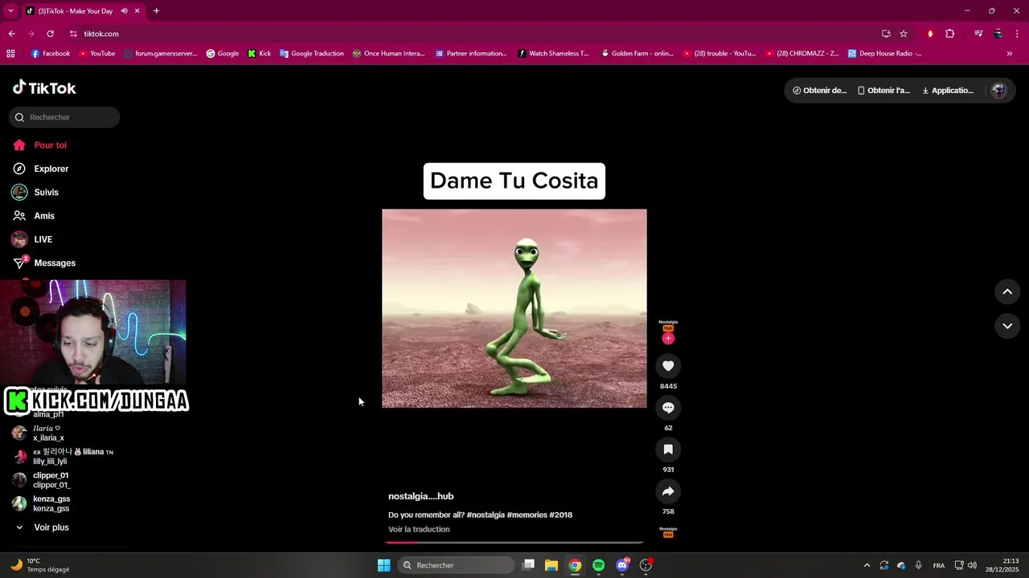Click the #memories hashtag
The width and height of the screenshot is (1029, 578).
coord(527,515)
